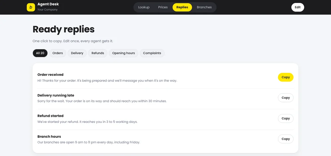Viewport: 331px width, 156px height.
Task: Go to the Branches tab
Action: 204,7
